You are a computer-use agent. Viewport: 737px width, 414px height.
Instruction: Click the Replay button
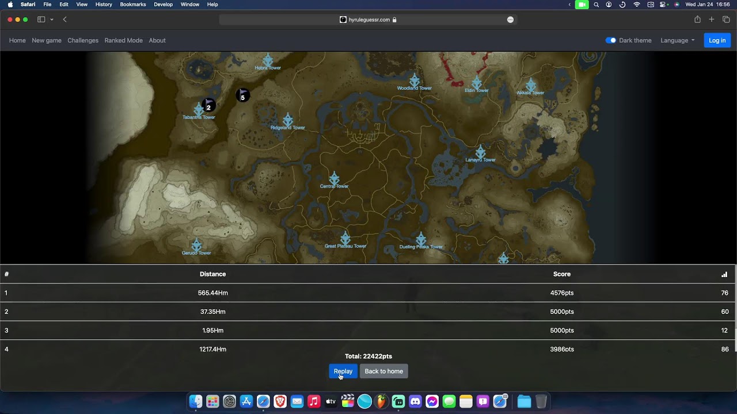point(343,371)
